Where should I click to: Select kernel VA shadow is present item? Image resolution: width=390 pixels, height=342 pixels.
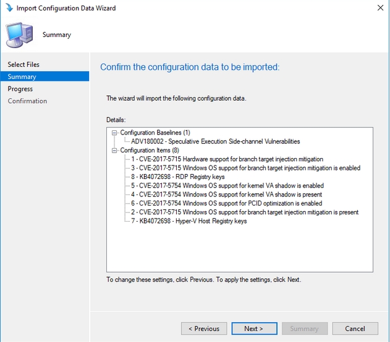226,194
